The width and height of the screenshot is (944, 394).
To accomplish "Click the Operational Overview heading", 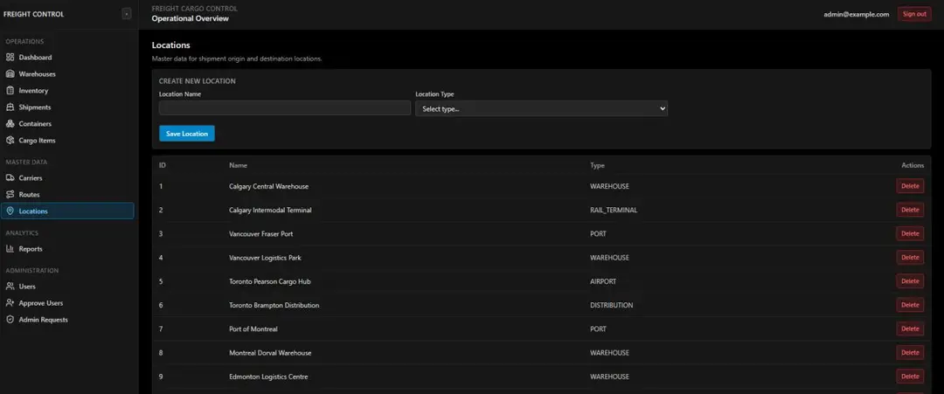I will (x=191, y=18).
